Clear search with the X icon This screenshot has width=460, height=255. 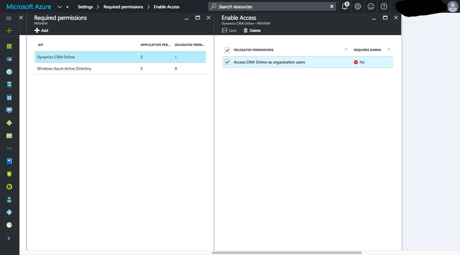(x=332, y=6)
